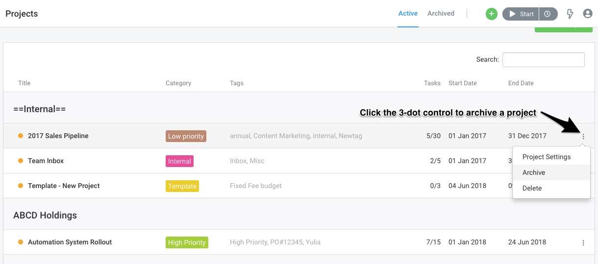The width and height of the screenshot is (598, 264).
Task: Start the timer with Start button
Action: (x=521, y=14)
